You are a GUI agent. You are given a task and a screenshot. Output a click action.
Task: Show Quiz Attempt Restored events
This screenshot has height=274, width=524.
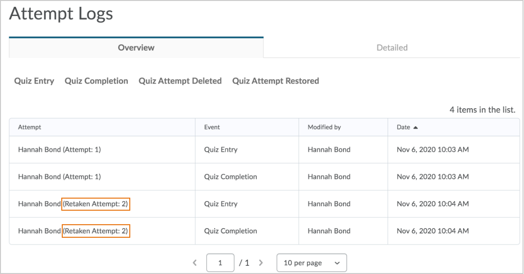coord(276,81)
